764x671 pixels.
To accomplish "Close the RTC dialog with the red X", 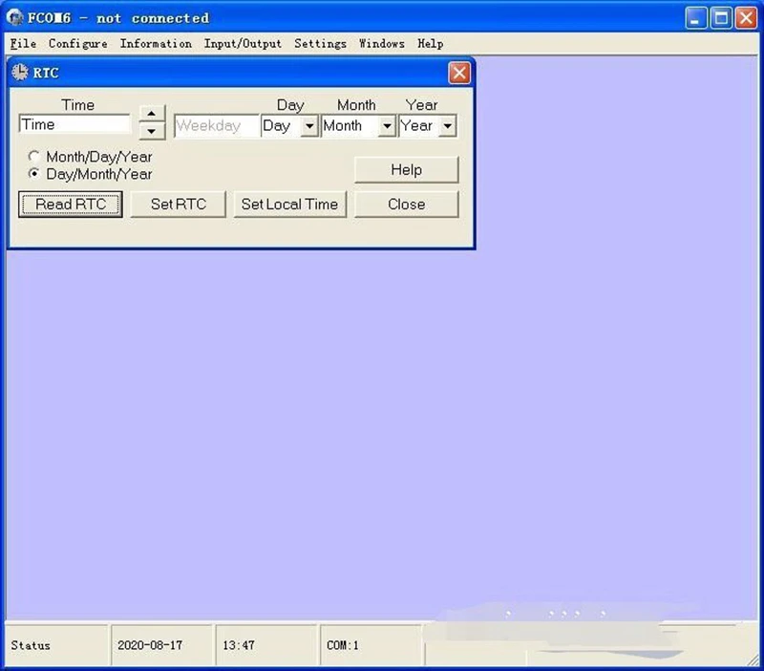I will [x=459, y=74].
